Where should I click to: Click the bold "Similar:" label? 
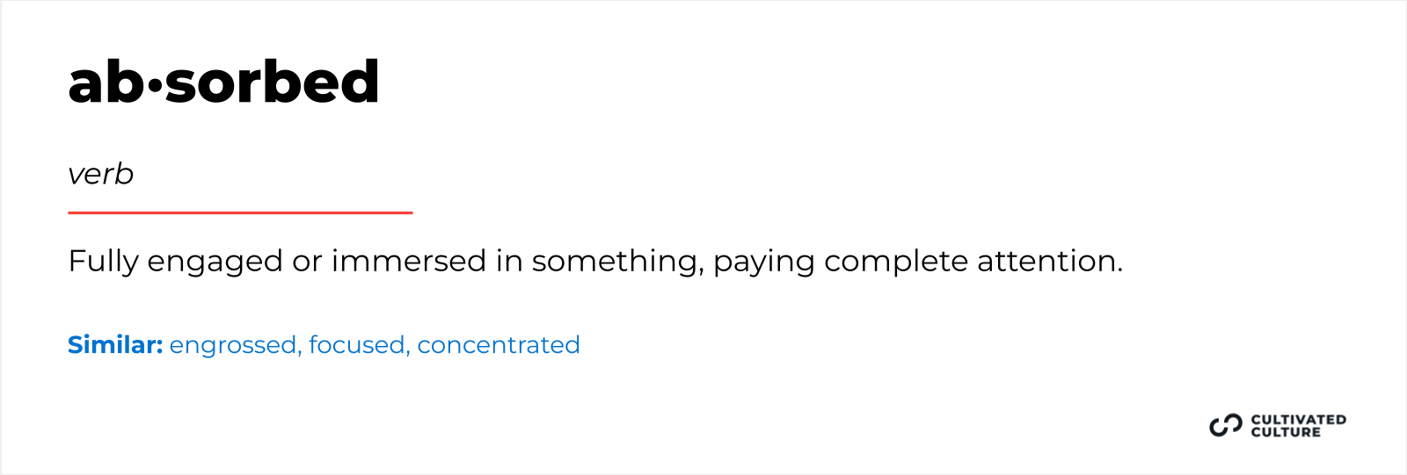pyautogui.click(x=115, y=345)
